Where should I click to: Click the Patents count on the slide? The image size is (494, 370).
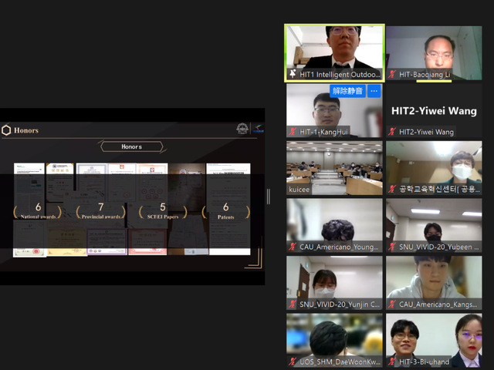pos(225,210)
